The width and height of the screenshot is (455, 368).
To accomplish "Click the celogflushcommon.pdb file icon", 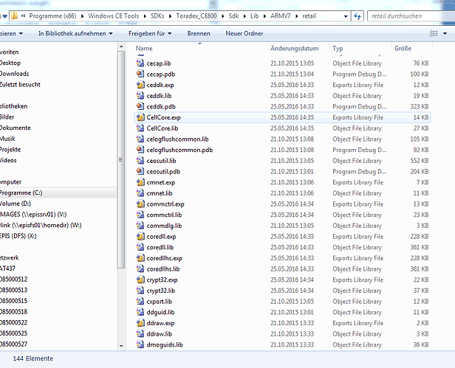I will [x=140, y=150].
